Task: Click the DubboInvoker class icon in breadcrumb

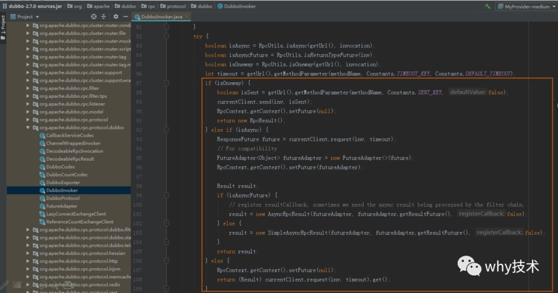Action: click(220, 6)
